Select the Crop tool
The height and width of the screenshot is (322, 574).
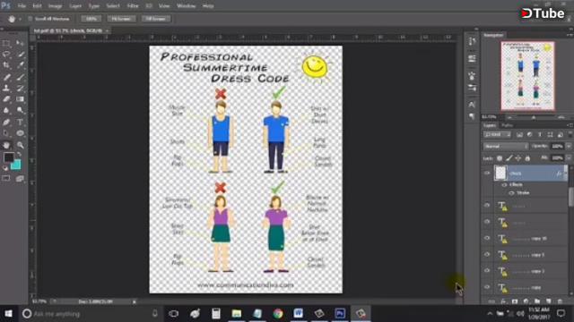pos(6,65)
